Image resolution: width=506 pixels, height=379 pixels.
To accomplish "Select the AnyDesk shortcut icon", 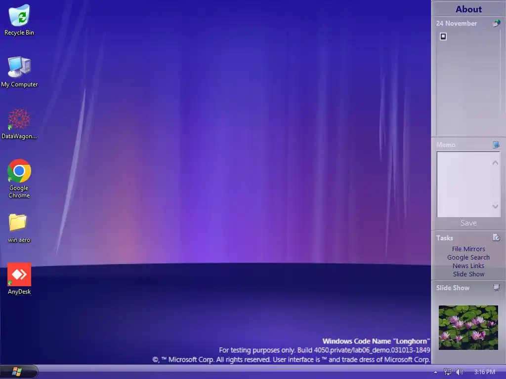I will (19, 278).
